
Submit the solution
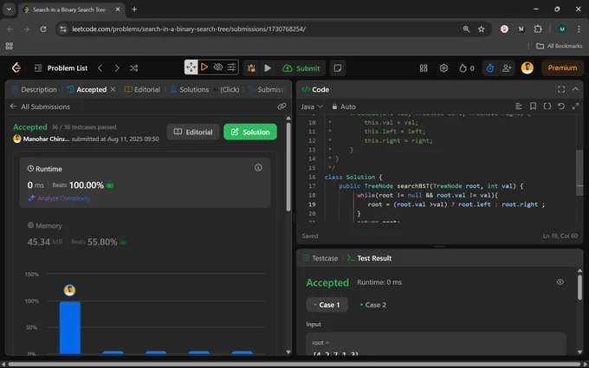tap(301, 68)
